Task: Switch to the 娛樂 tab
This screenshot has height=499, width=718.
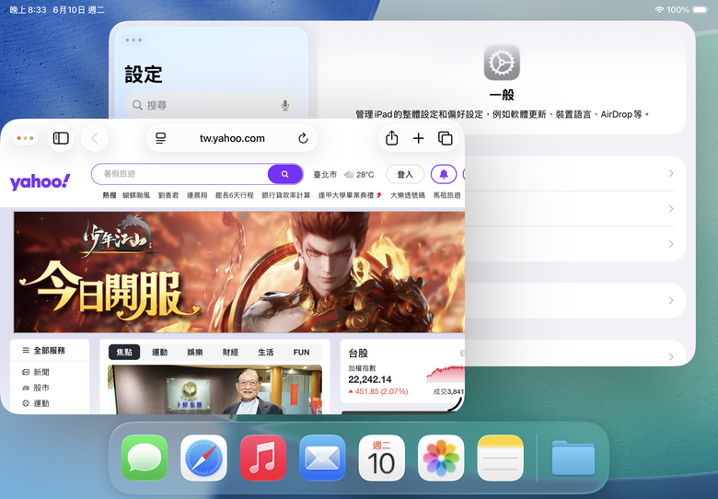Action: coord(195,352)
